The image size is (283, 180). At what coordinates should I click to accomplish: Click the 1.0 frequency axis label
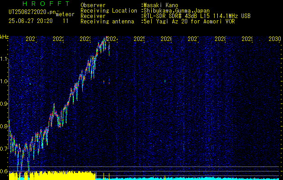coord(4,81)
